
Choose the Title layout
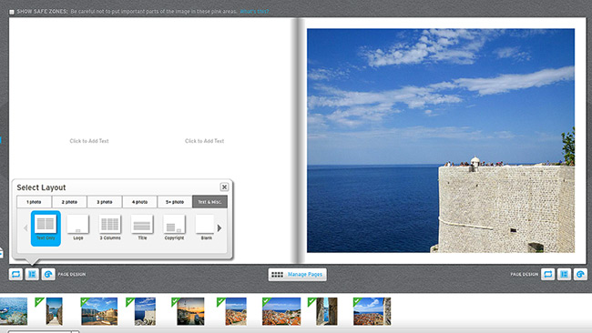coord(142,227)
